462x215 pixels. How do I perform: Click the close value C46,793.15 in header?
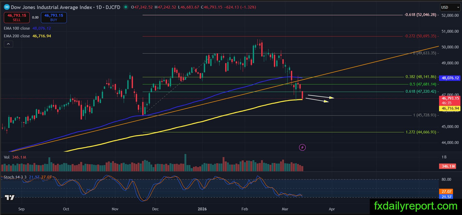(x=211, y=7)
